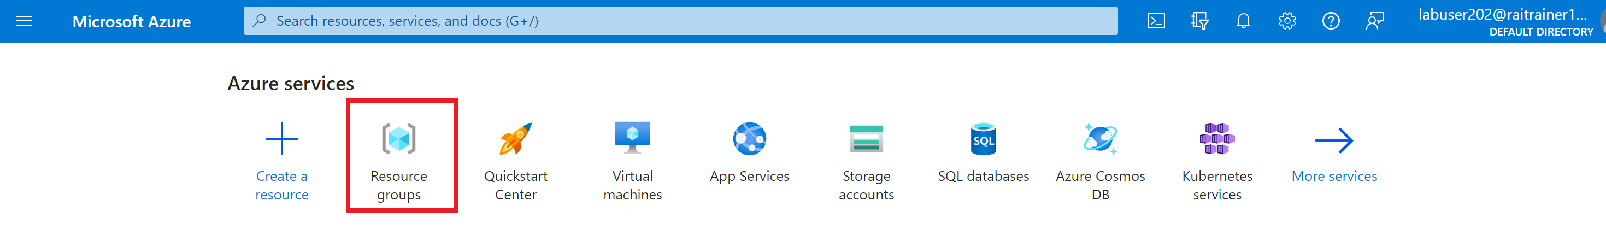Show notifications bell panel
1606x247 pixels.
click(x=1243, y=21)
